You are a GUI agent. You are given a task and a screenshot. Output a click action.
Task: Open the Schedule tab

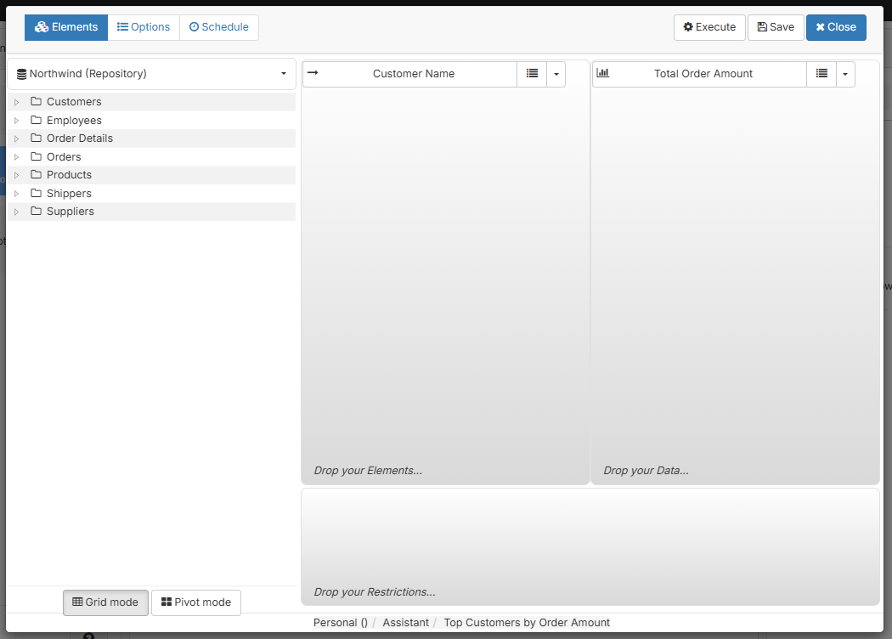tap(219, 27)
